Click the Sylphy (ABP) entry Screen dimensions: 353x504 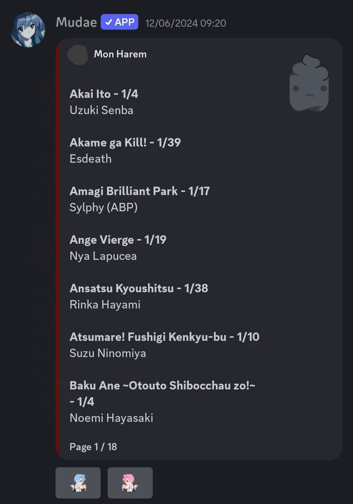pos(103,208)
